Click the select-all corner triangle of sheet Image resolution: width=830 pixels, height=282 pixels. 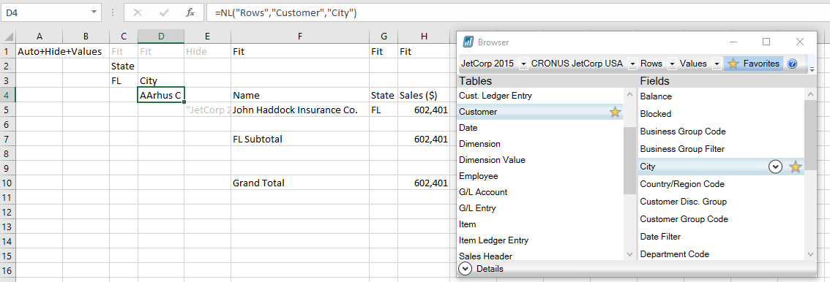[x=8, y=37]
